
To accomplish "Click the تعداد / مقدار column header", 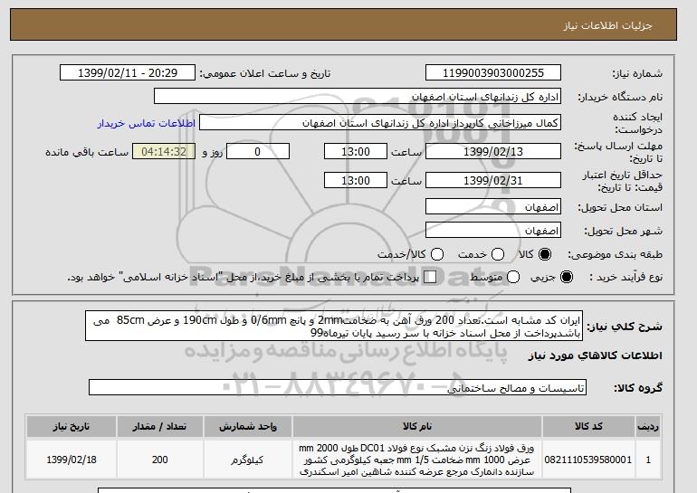I will pos(159,426).
